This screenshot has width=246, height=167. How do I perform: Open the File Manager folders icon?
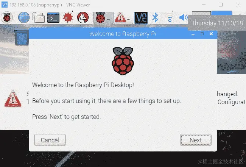pyautogui.click(x=39, y=17)
